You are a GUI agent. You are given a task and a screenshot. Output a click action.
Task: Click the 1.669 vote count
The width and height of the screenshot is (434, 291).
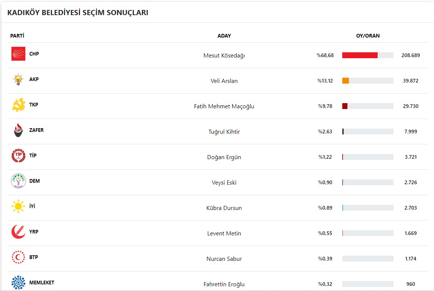411,234
